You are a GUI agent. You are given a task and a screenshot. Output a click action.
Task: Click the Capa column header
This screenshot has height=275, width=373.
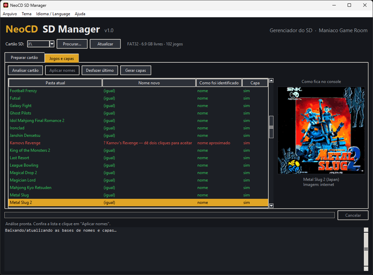tap(255, 83)
